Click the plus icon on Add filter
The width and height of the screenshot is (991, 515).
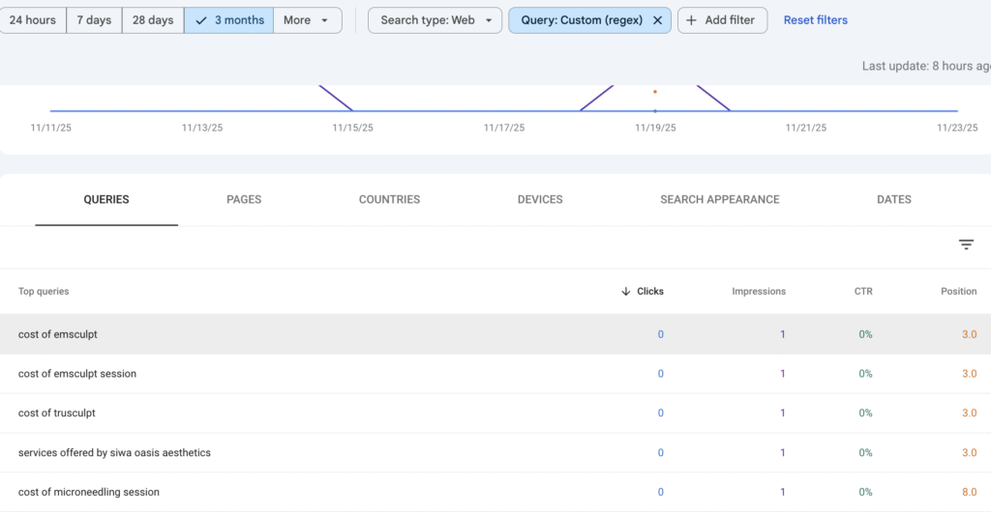(692, 20)
